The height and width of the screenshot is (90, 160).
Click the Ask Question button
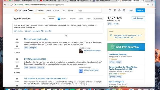pyautogui.click(x=138, y=18)
